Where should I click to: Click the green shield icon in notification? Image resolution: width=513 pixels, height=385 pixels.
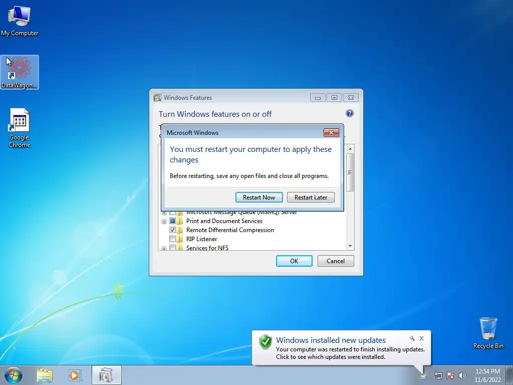[266, 342]
